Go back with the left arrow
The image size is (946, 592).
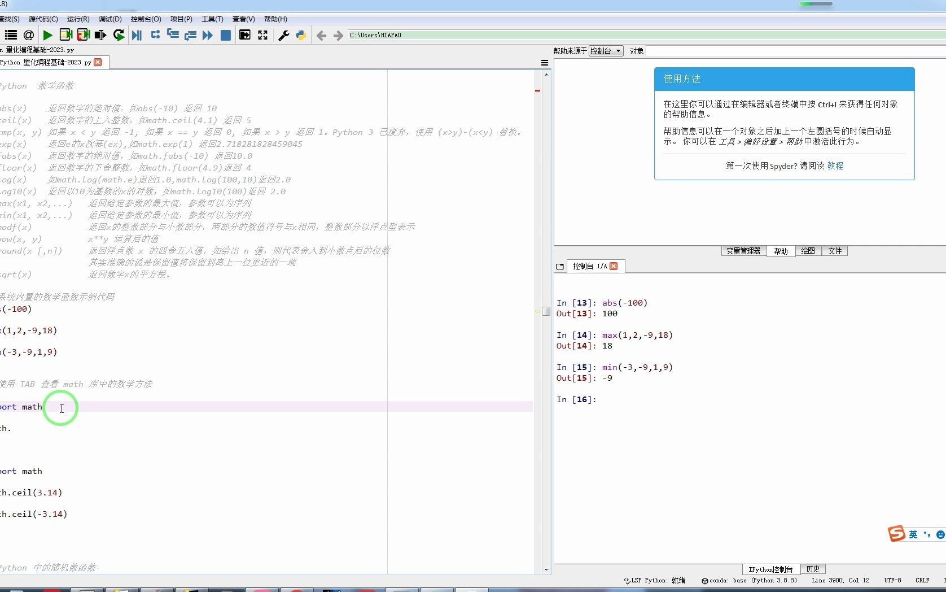tap(321, 36)
